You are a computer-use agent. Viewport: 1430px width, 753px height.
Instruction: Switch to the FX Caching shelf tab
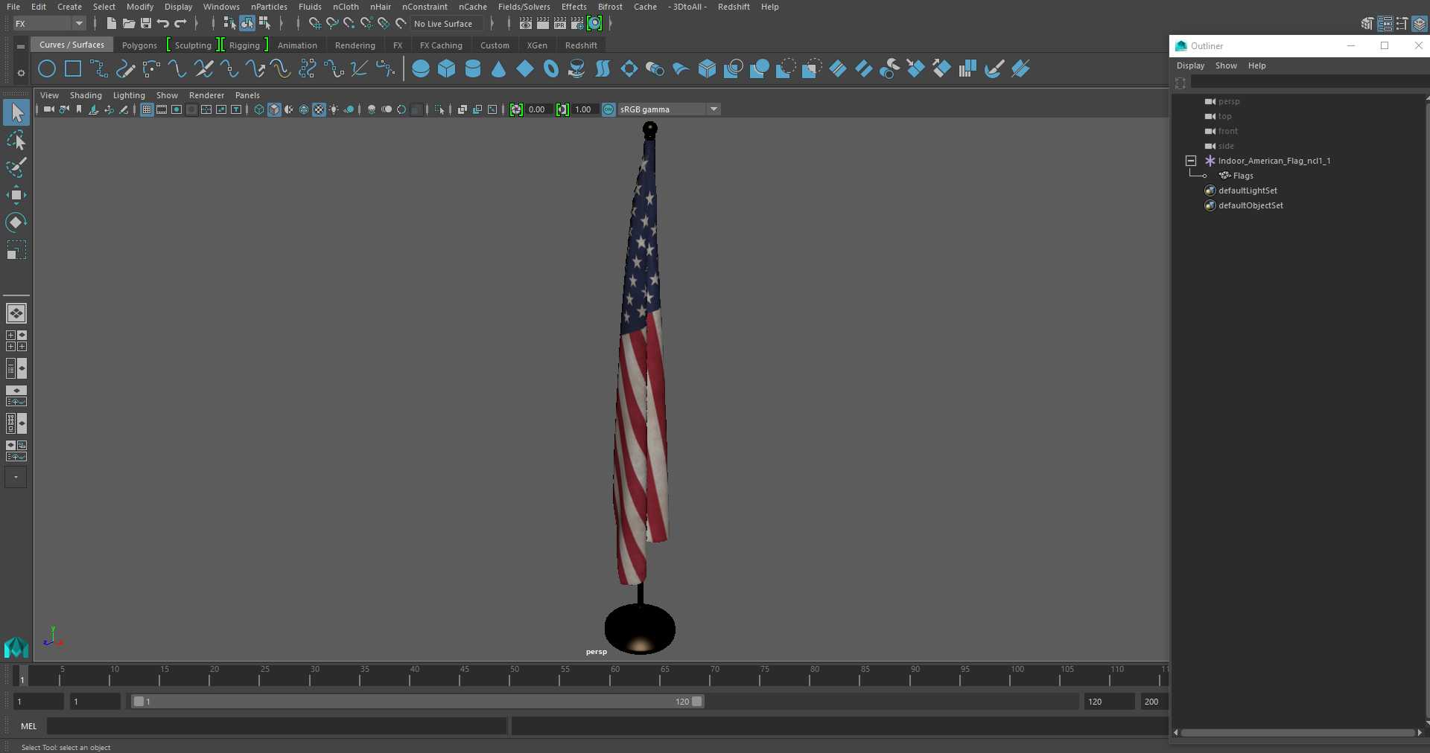pos(441,45)
